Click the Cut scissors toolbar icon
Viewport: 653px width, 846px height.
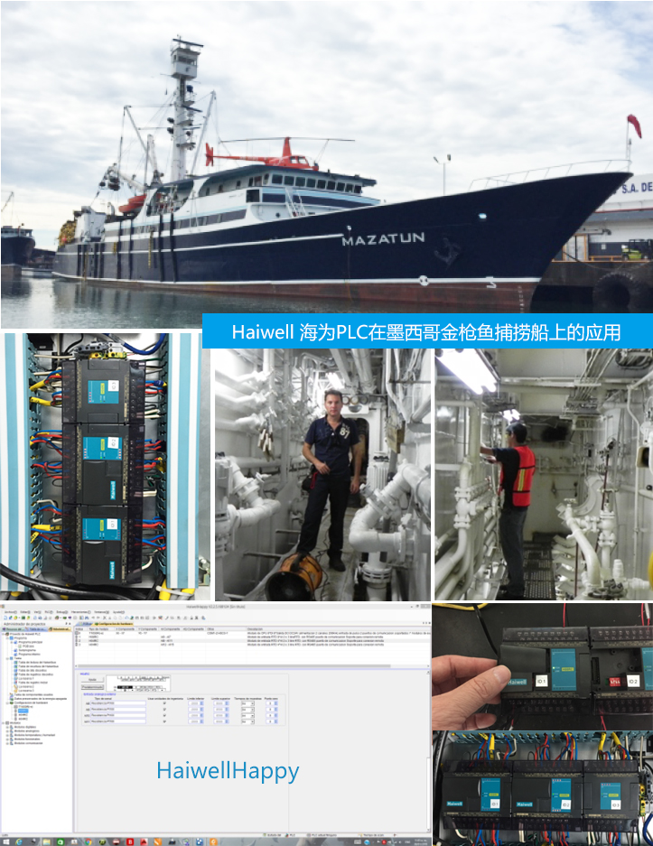(x=105, y=618)
